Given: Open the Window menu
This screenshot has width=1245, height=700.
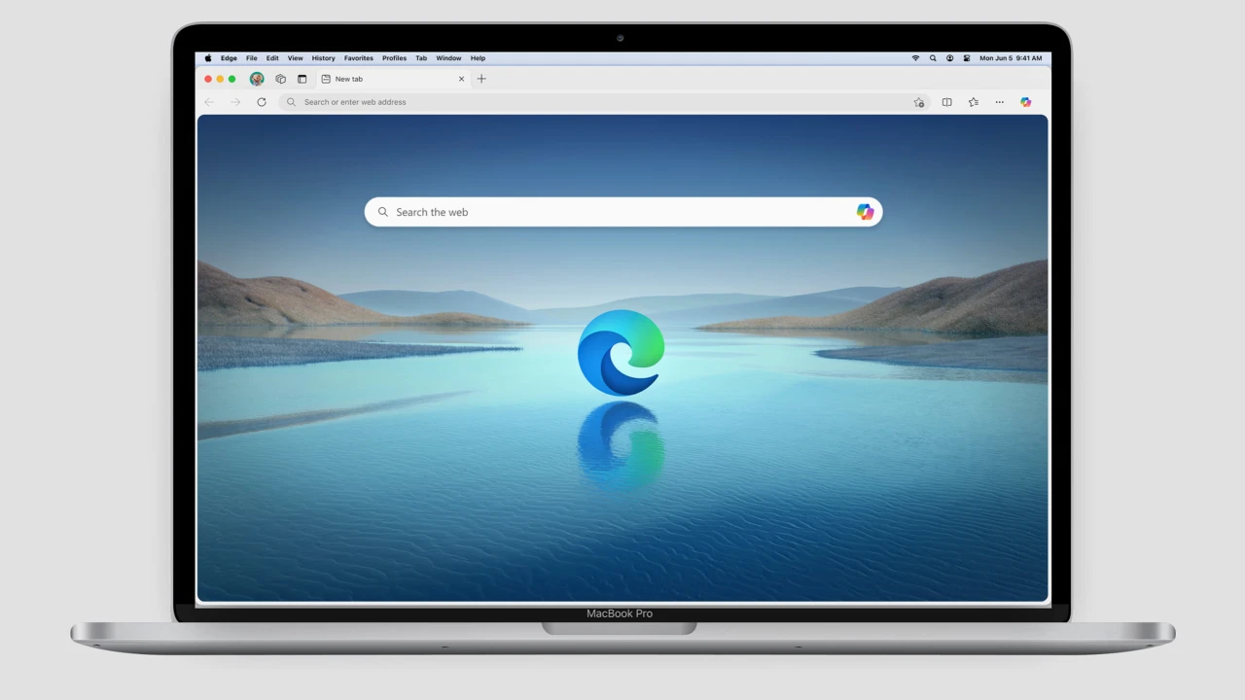Looking at the screenshot, I should tap(448, 58).
